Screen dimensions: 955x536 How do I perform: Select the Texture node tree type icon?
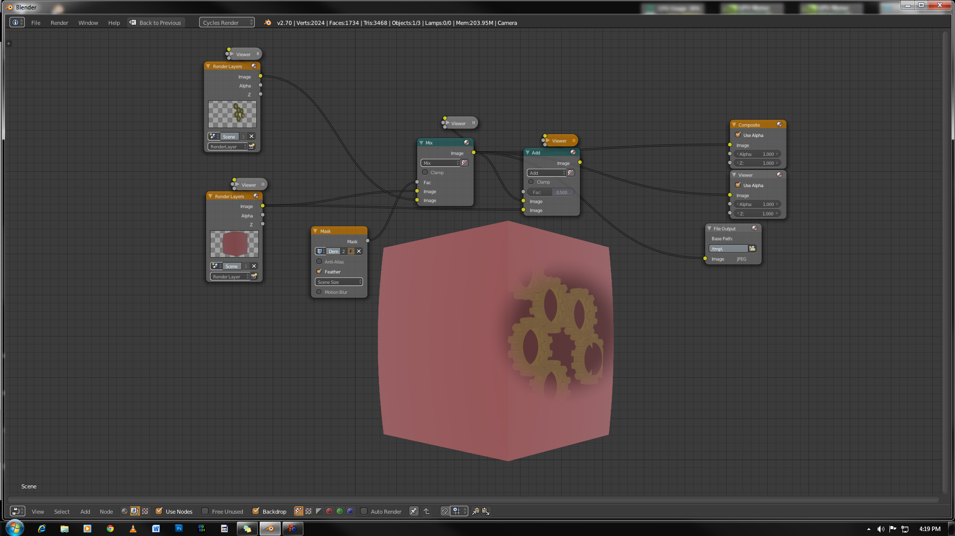[145, 511]
